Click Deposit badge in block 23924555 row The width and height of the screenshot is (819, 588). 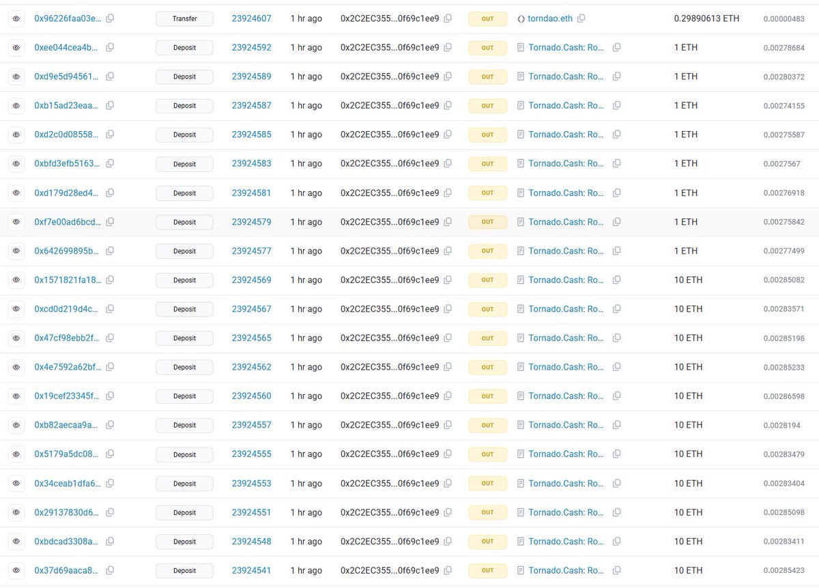point(184,454)
